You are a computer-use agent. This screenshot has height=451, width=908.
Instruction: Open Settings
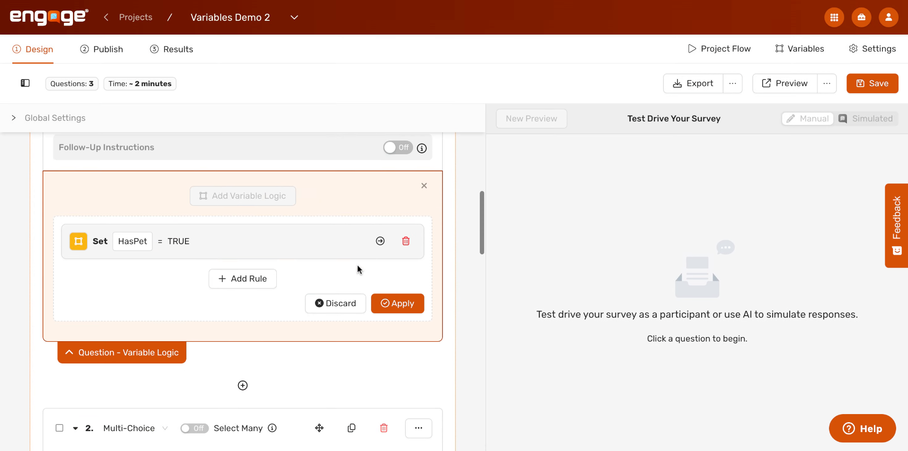click(x=872, y=49)
